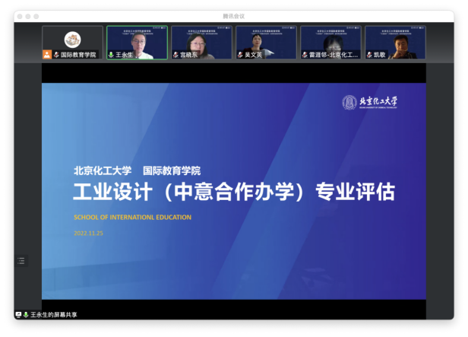Click the date 2022.11.25 on the slide
The image size is (468, 337).
(88, 234)
